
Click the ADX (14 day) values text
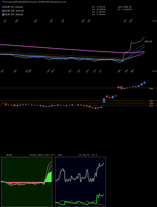click(x=88, y=155)
